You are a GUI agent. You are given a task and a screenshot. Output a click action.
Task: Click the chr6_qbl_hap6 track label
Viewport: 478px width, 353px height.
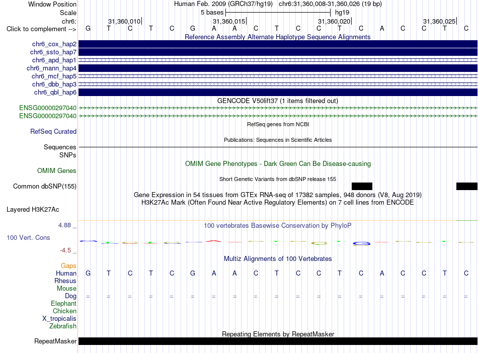[x=55, y=93]
